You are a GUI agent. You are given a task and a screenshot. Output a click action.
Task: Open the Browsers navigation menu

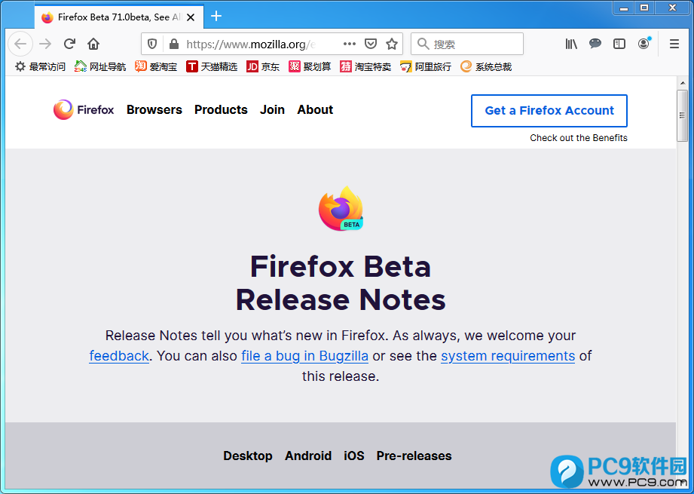click(154, 109)
